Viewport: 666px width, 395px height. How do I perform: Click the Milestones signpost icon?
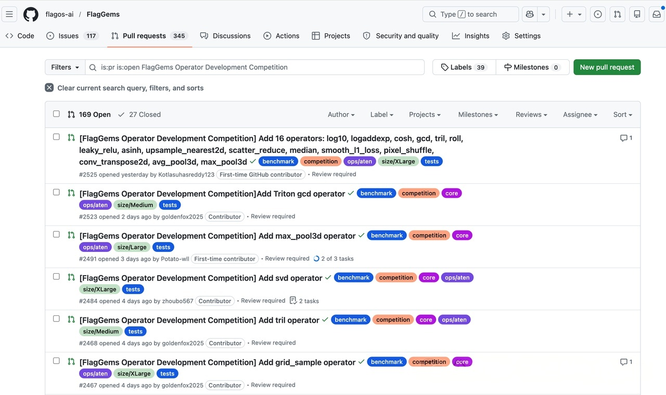pyautogui.click(x=508, y=67)
